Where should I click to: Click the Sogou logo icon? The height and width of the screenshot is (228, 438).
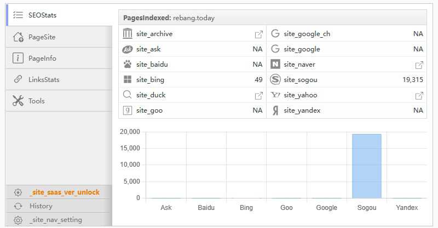275,80
